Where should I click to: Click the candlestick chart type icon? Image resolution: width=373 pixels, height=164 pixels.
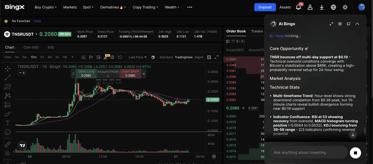[91, 57]
